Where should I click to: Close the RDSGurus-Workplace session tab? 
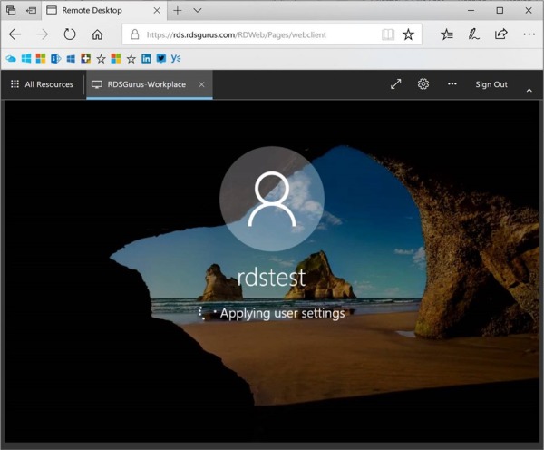[x=201, y=84]
